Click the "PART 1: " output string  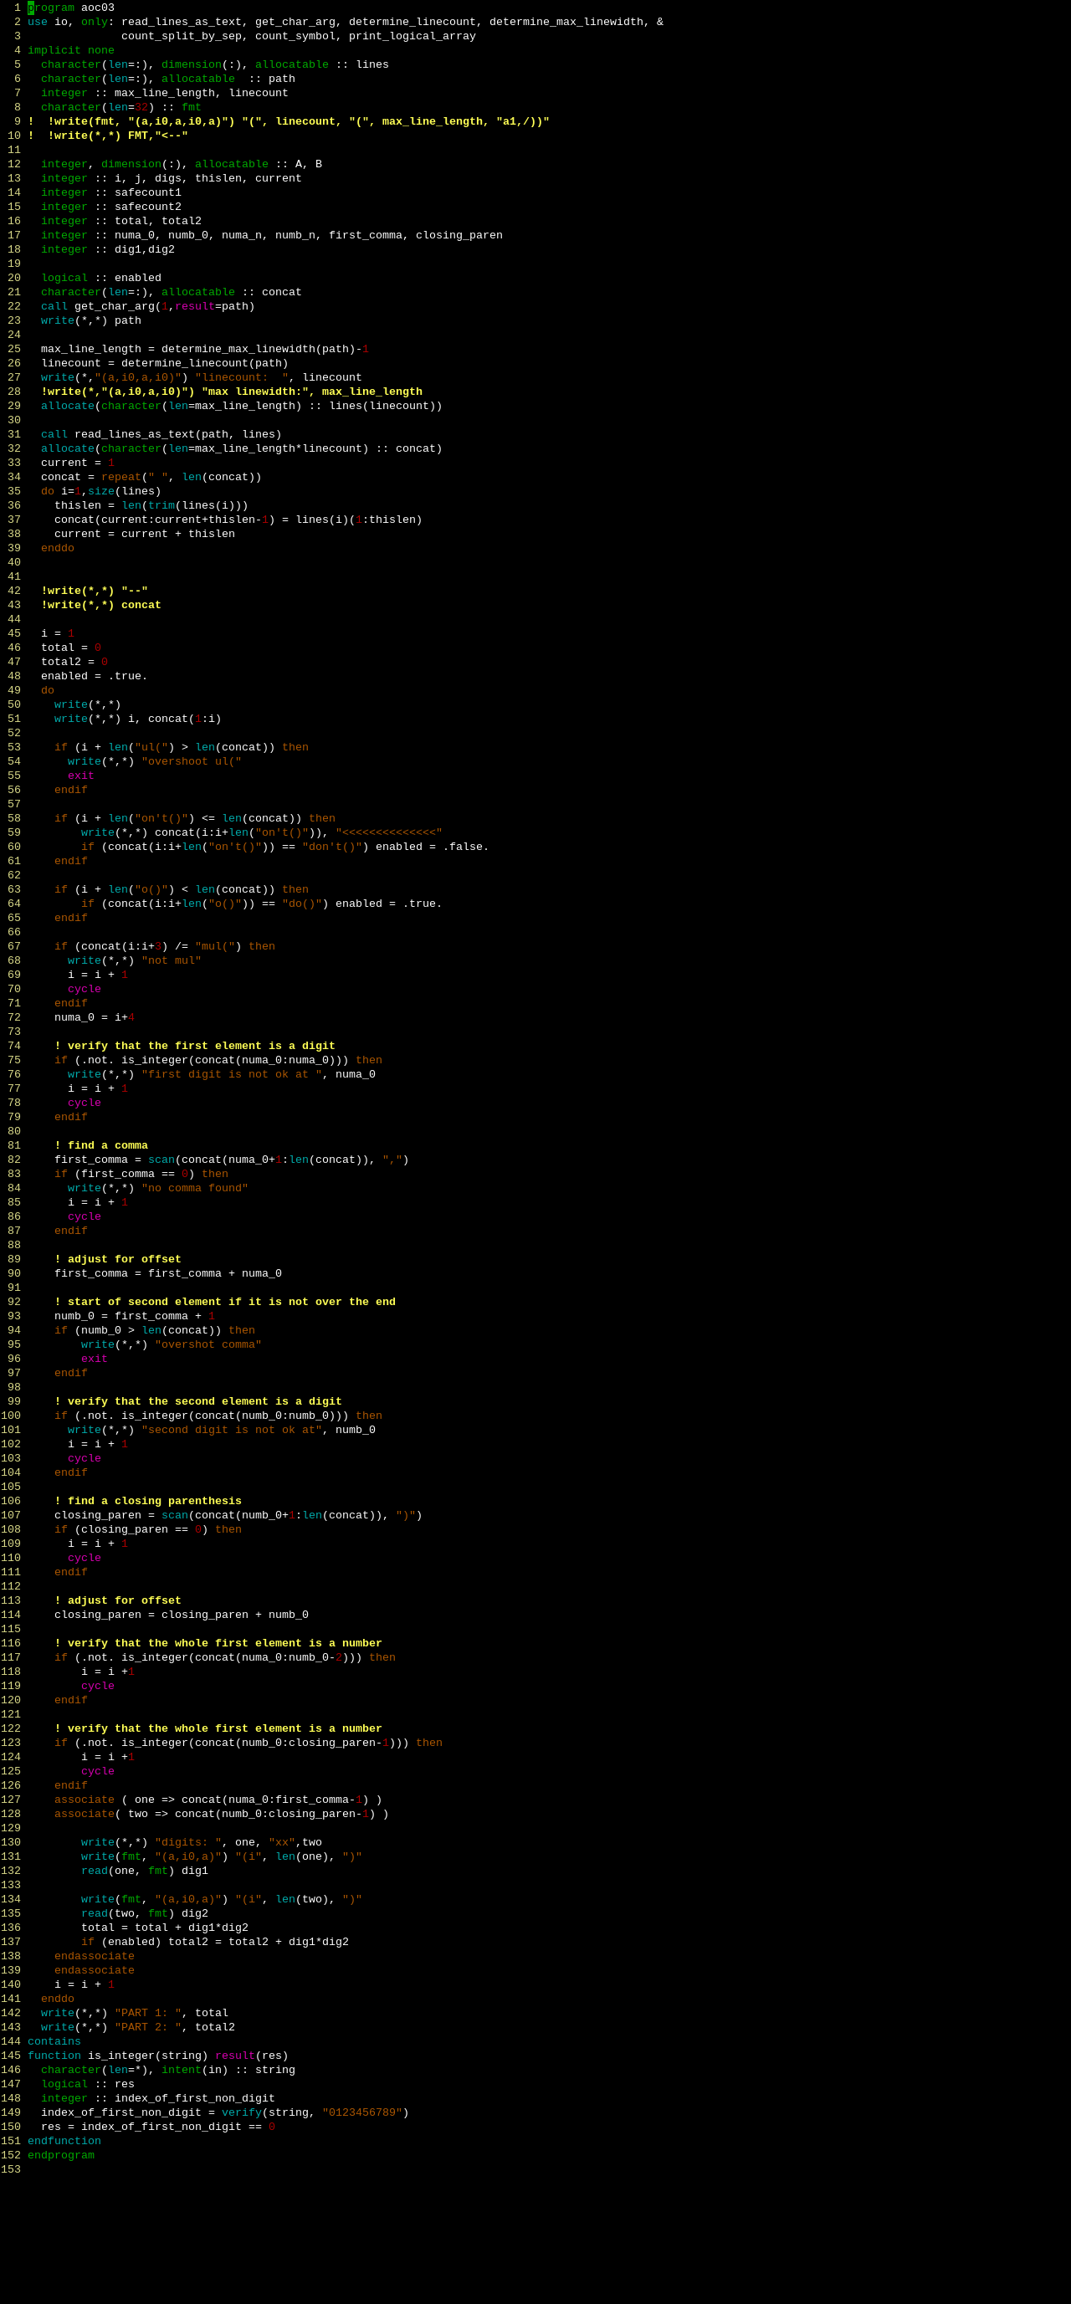pos(147,2014)
